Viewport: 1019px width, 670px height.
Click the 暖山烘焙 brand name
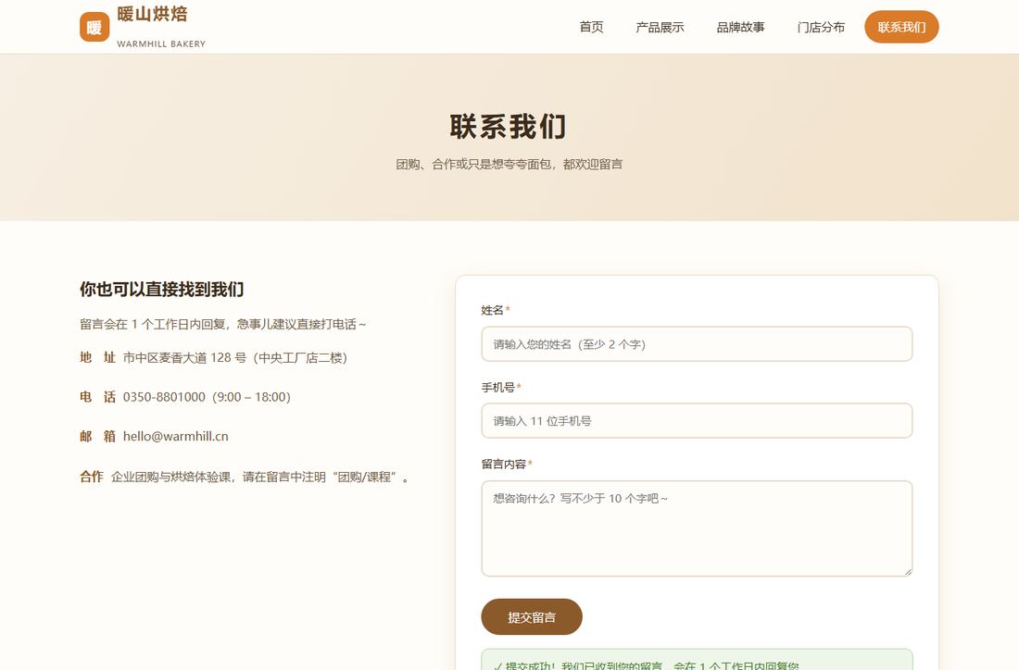[152, 14]
